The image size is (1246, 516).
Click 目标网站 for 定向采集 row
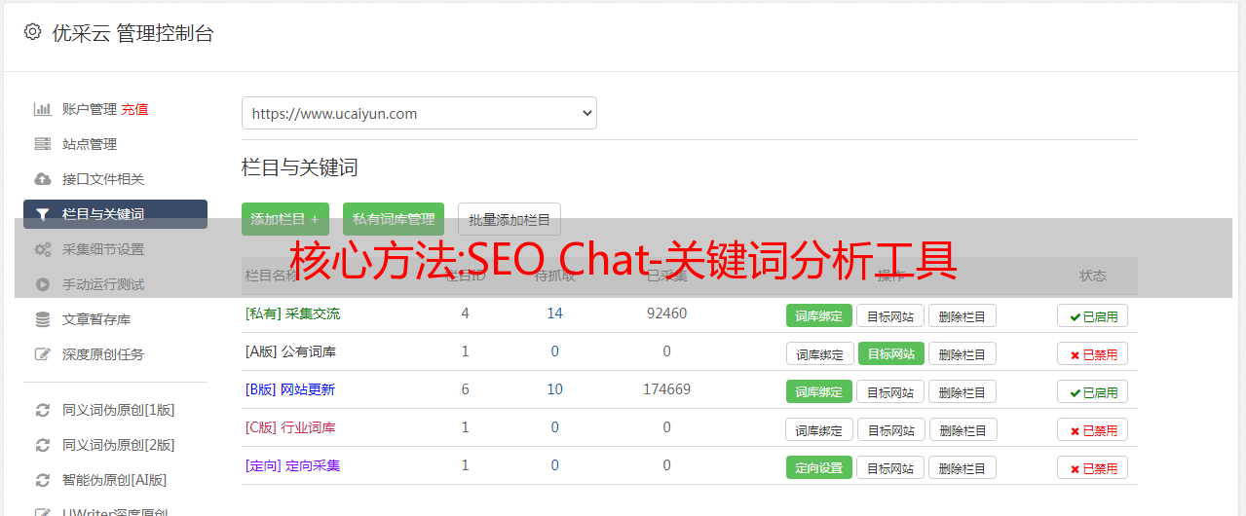[890, 467]
